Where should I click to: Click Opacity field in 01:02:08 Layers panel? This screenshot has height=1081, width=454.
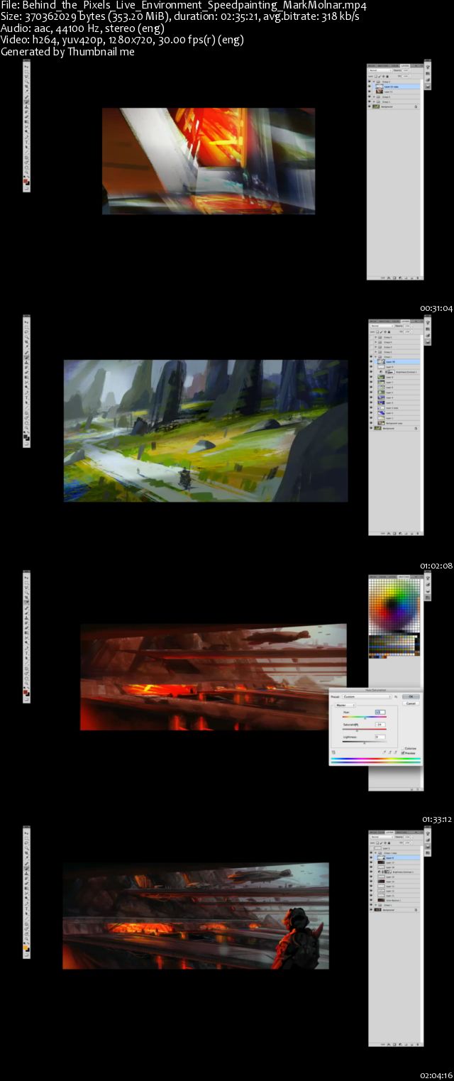click(x=407, y=326)
